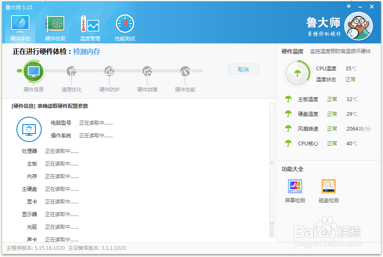Click the 检测内存 status text
Image resolution: width=383 pixels, height=257 pixels.
(87, 51)
